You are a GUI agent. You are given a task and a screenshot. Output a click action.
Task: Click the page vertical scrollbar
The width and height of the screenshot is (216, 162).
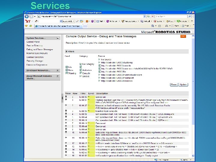pyautogui.click(x=193, y=96)
